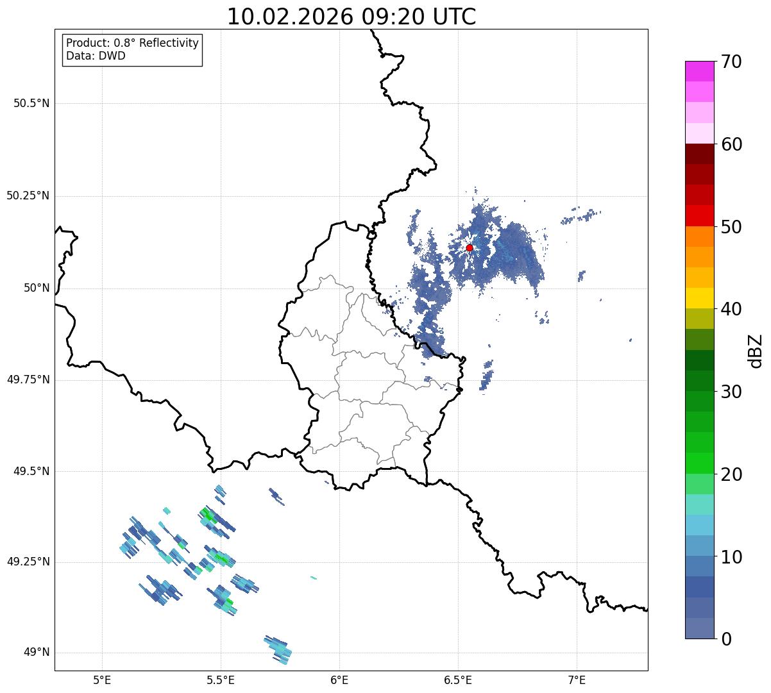This screenshot has height=693, width=771.
Task: Click the bright green swatch just above 20 dBZ
Action: point(699,463)
